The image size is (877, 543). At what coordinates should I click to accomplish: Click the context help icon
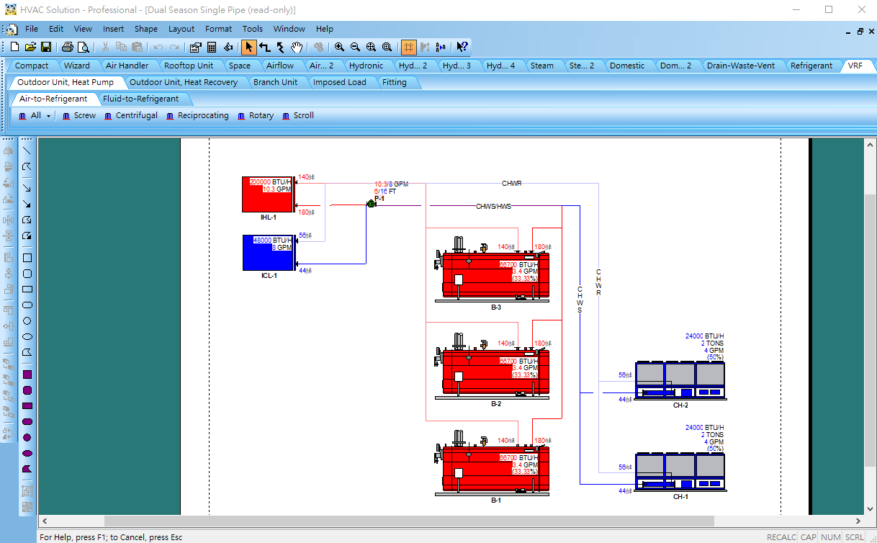(462, 47)
